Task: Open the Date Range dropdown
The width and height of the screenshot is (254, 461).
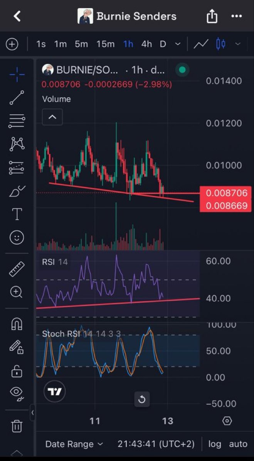Action: coord(74,444)
